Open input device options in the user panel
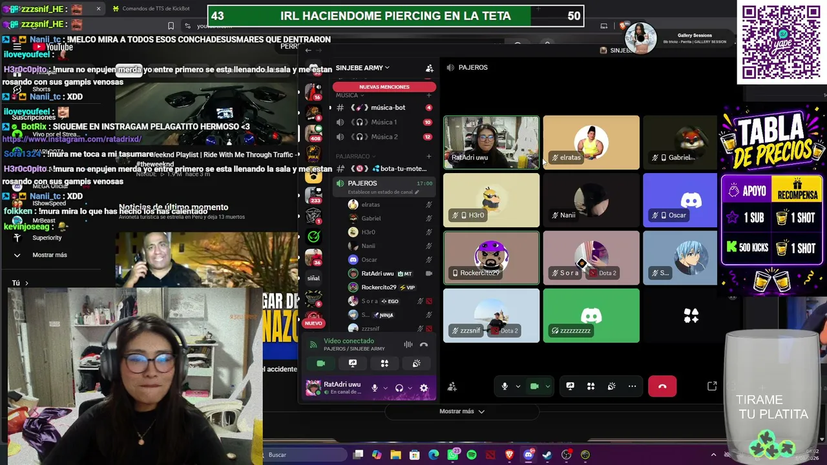The width and height of the screenshot is (827, 465). point(386,388)
